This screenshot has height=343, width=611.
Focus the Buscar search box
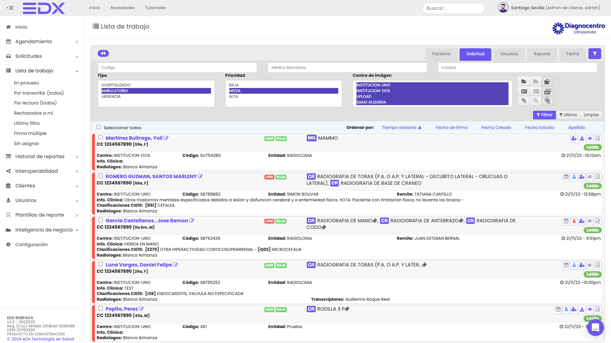453,8
